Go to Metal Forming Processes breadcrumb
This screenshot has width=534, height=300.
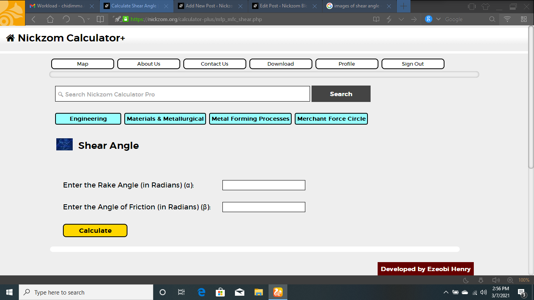click(250, 119)
